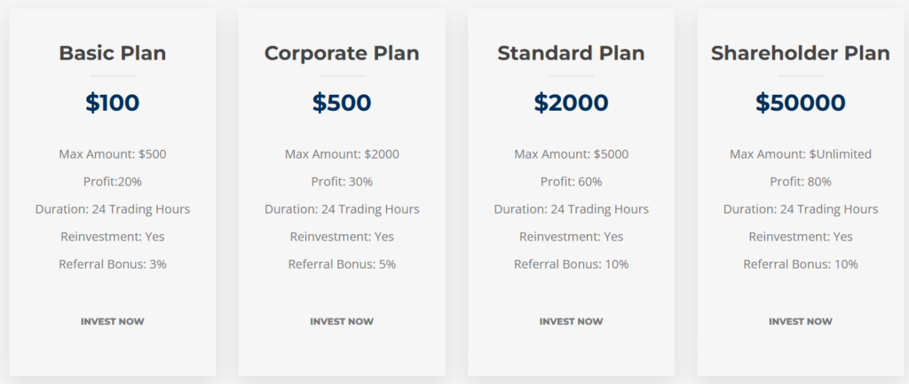
Task: Click Invest Now under Corporate Plan
Action: pyautogui.click(x=342, y=321)
